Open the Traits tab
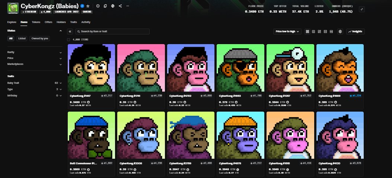Viewport: 392px width, 178px height. (73, 22)
